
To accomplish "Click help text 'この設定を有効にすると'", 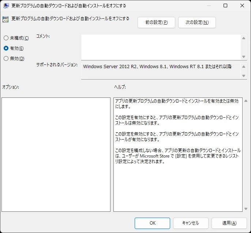I will coord(135,118).
